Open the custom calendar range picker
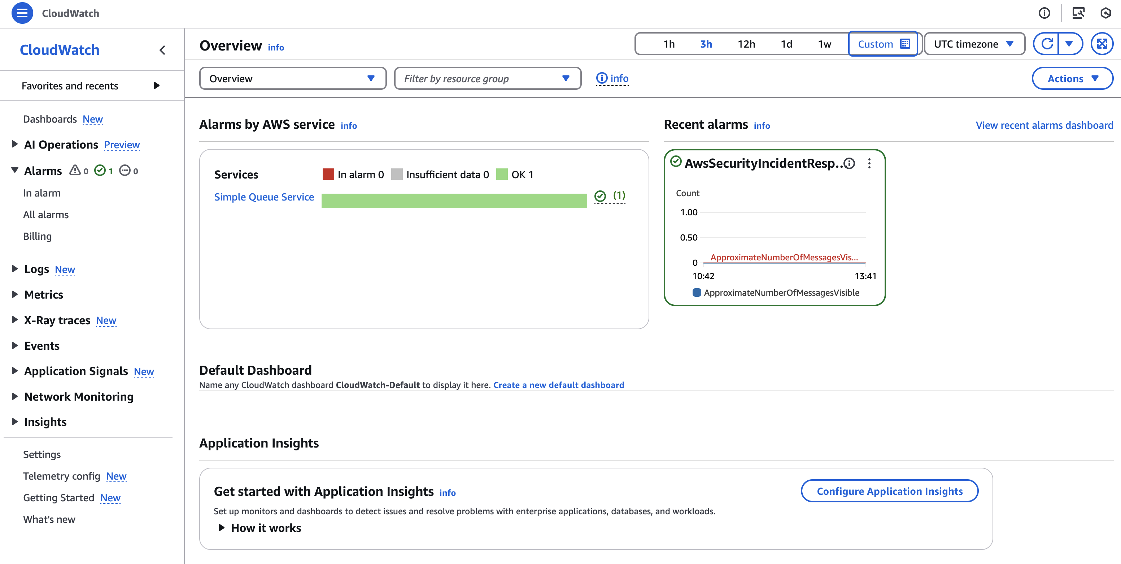This screenshot has height=564, width=1121. (x=884, y=44)
